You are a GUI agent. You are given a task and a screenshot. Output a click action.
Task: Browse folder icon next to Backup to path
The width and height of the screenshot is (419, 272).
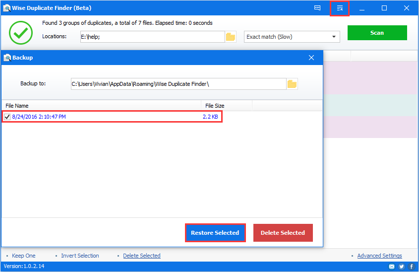coord(292,84)
